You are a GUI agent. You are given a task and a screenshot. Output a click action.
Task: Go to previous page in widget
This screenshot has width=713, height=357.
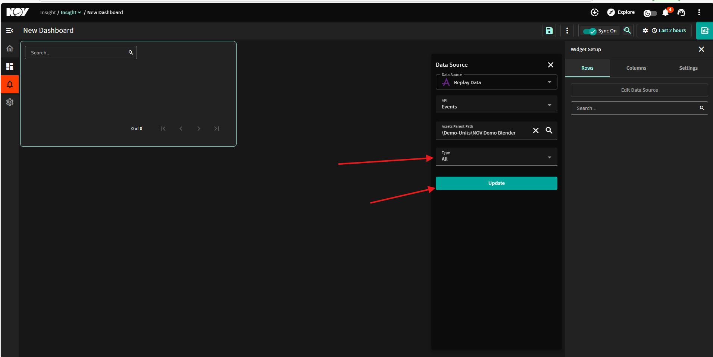tap(181, 129)
